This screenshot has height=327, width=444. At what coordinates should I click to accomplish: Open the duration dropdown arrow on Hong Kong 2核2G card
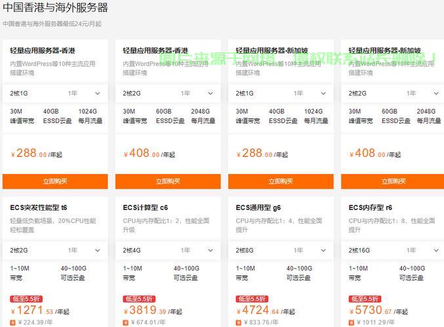click(x=211, y=94)
